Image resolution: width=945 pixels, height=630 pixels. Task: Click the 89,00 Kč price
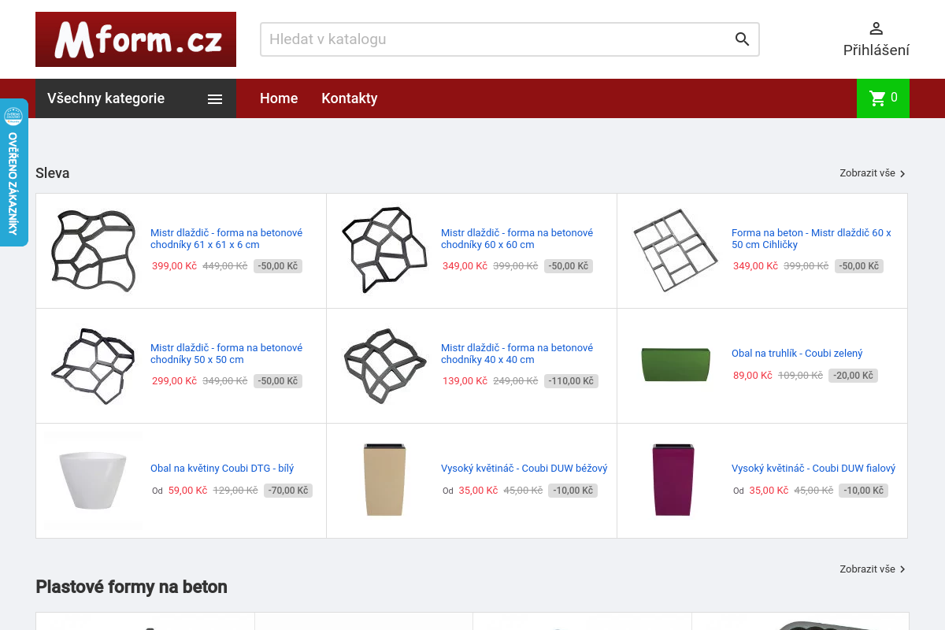(753, 376)
